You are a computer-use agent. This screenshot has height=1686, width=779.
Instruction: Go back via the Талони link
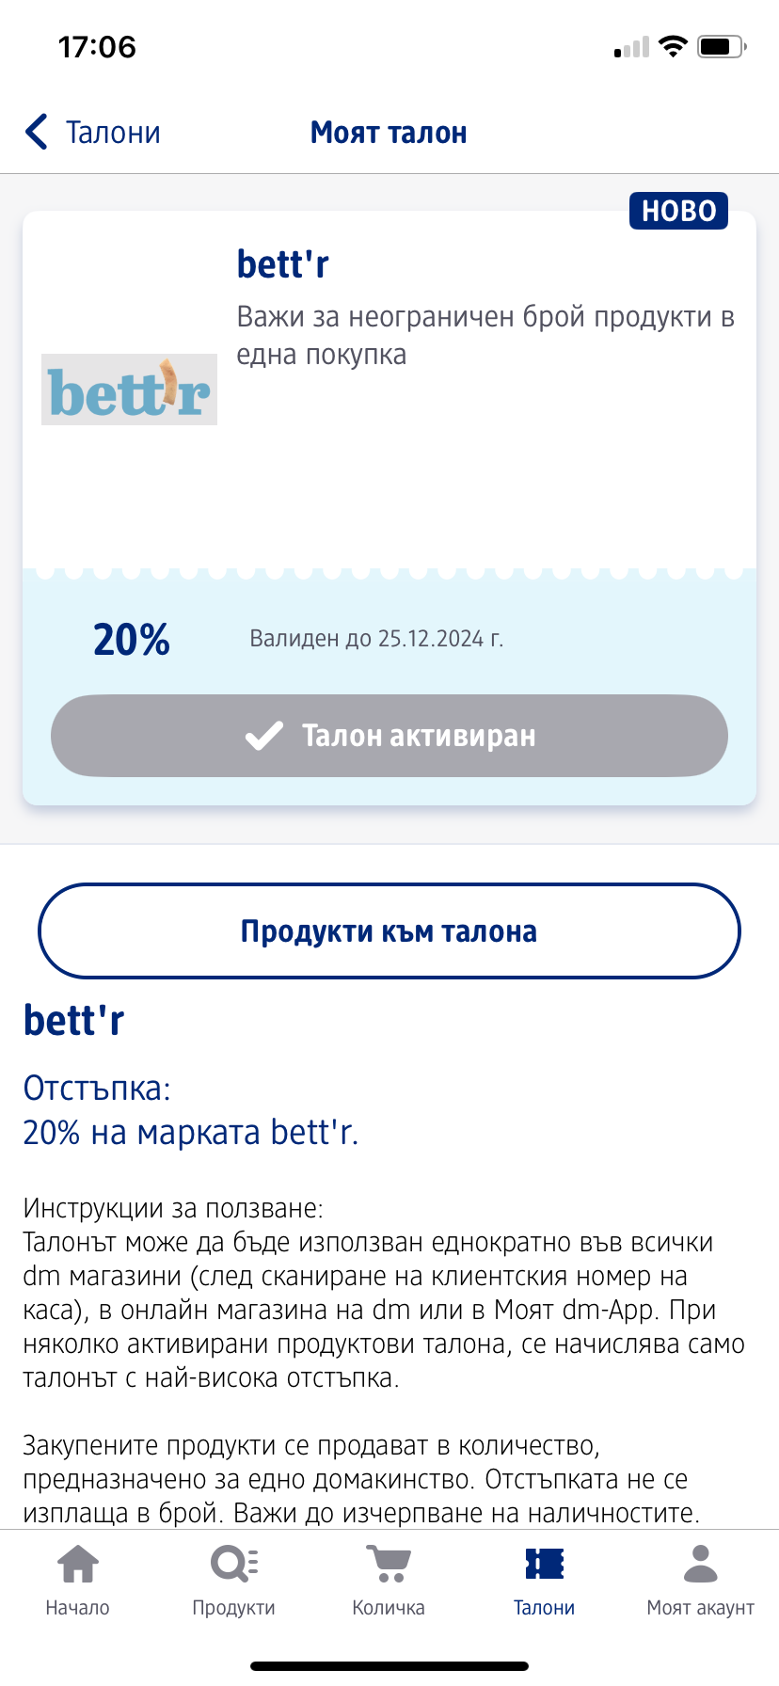point(113,133)
